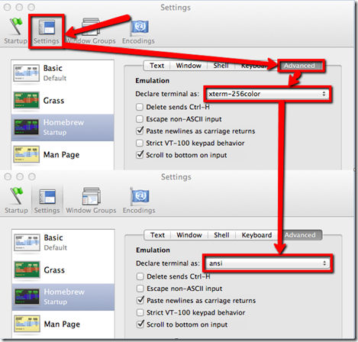Uncheck Paste newlines as carriage returns, ansi window
Image resolution: width=358 pixels, height=342 pixels.
(x=140, y=300)
